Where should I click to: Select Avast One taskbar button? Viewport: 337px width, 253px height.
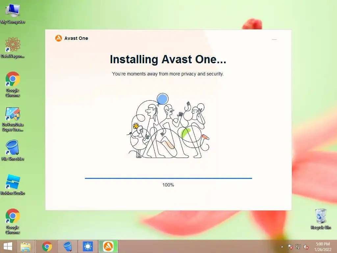108,246
